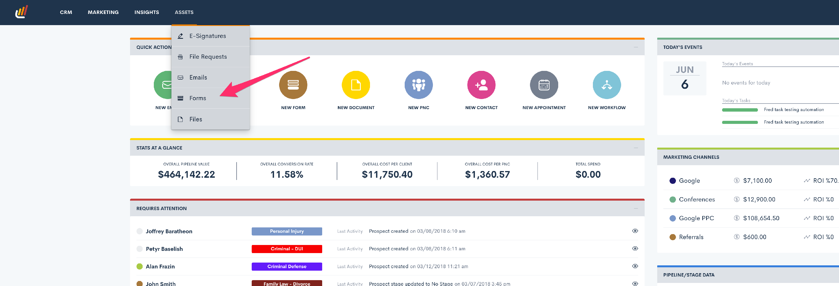
Task: Select the Conferences marketing channel
Action: pyautogui.click(x=697, y=199)
